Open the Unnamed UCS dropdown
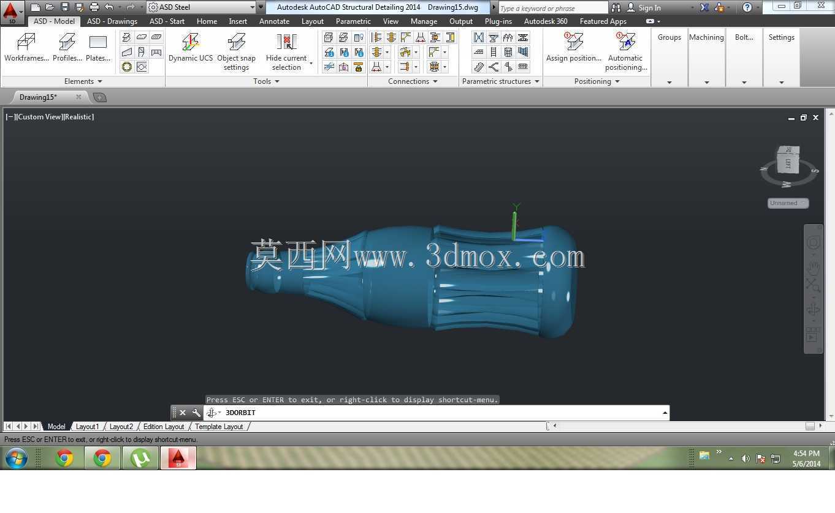This screenshot has height=513, width=835. [788, 203]
